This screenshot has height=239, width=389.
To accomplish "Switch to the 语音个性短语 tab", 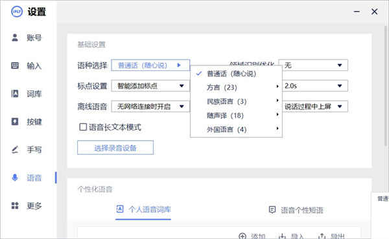I will [296, 210].
